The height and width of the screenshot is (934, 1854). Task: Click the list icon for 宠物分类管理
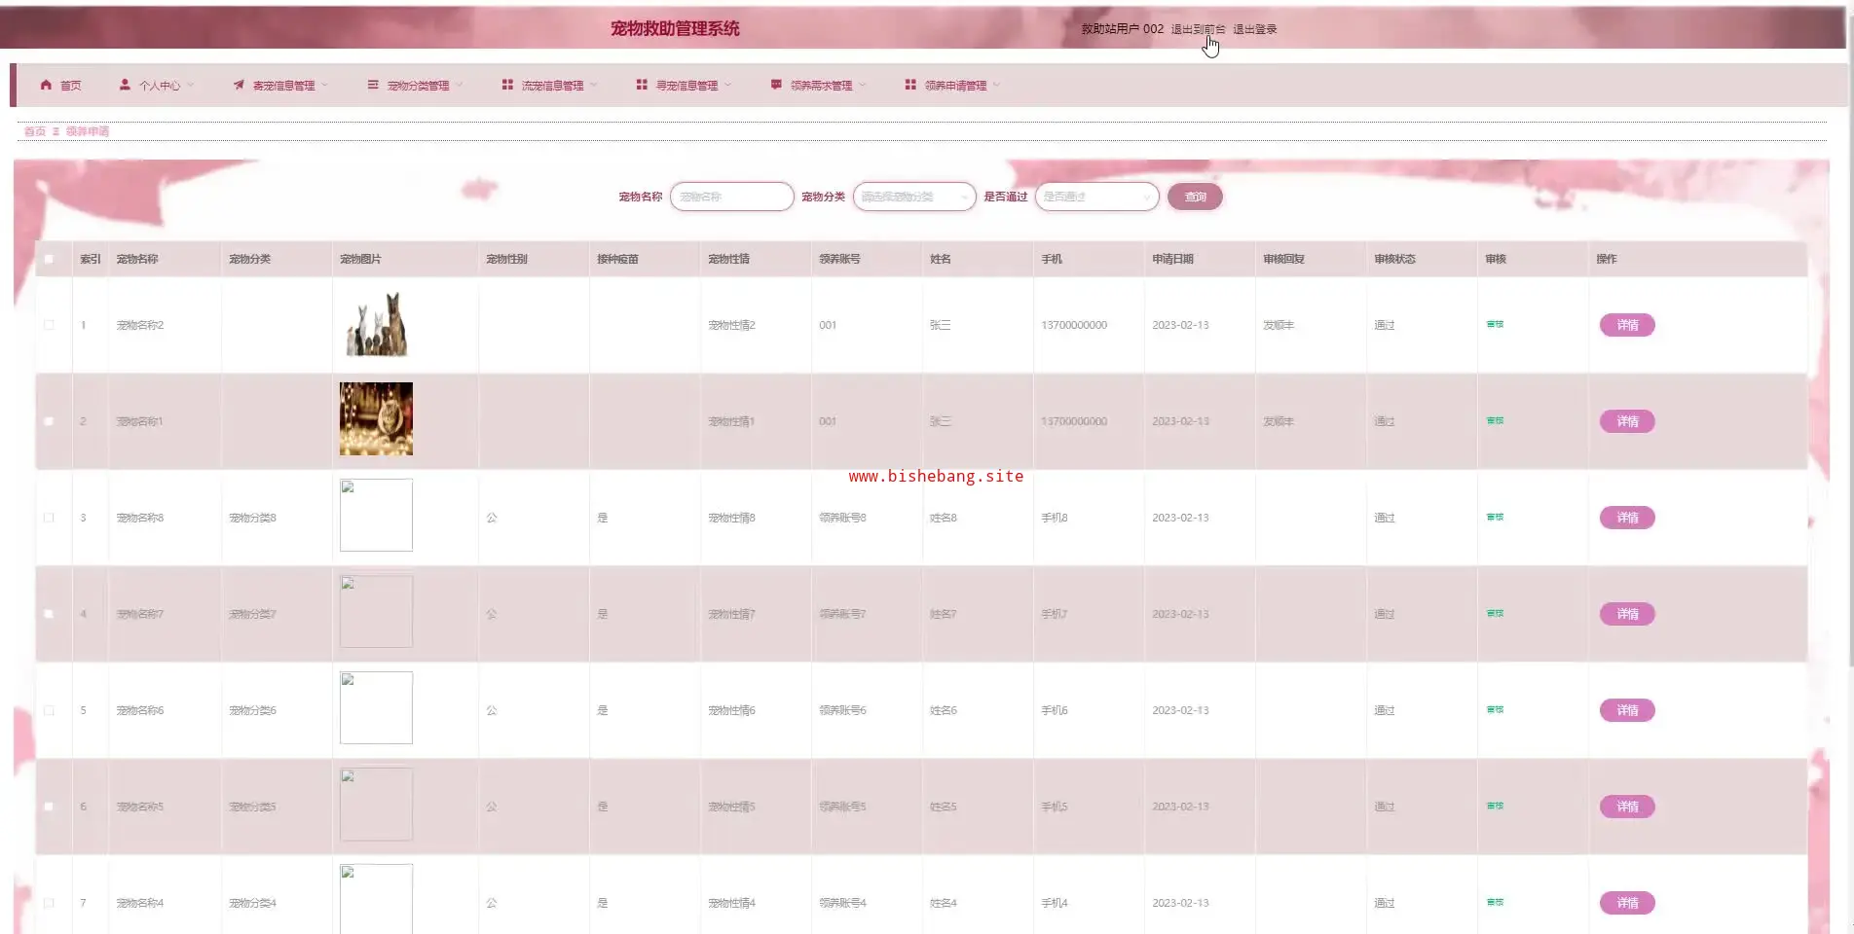tap(373, 85)
